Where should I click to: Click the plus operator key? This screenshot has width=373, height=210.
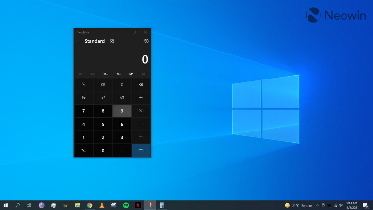point(141,137)
